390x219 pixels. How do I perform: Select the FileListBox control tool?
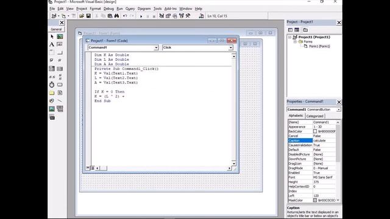(x=60, y=93)
